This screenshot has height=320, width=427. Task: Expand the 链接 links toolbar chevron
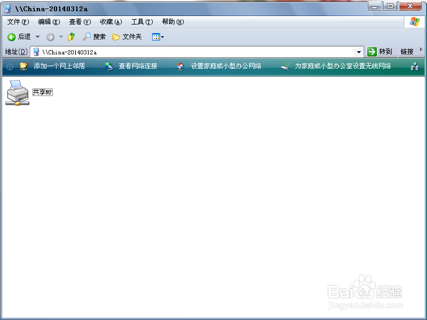point(421,50)
